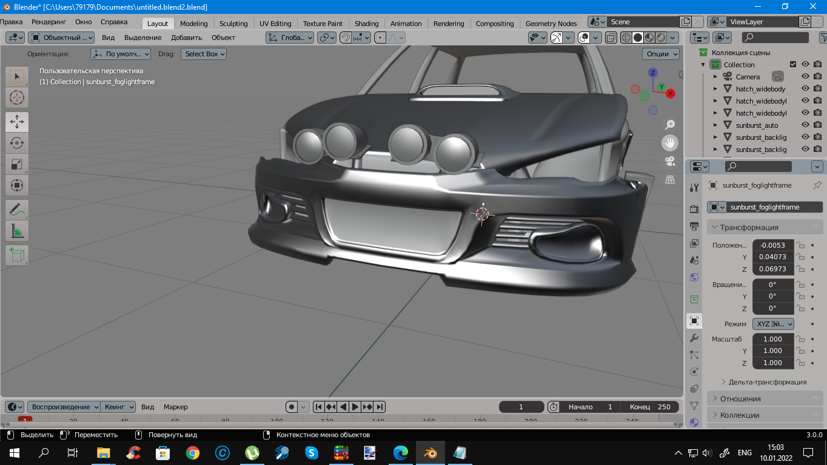Open the rotation mode XYZ dropdown

[773, 324]
